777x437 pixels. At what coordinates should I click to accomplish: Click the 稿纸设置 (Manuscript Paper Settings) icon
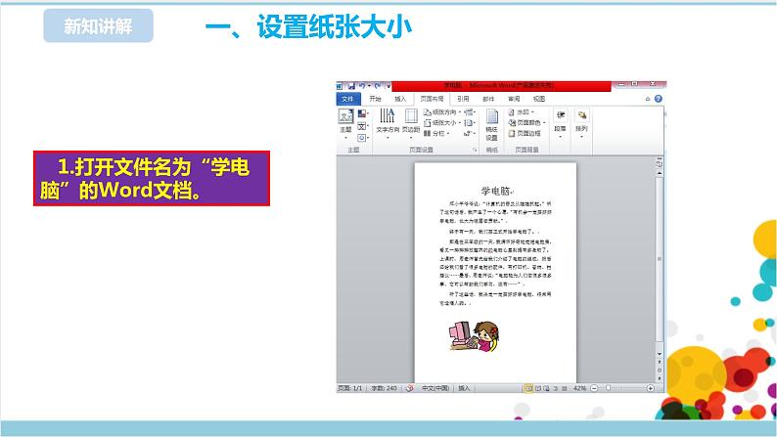(x=491, y=125)
